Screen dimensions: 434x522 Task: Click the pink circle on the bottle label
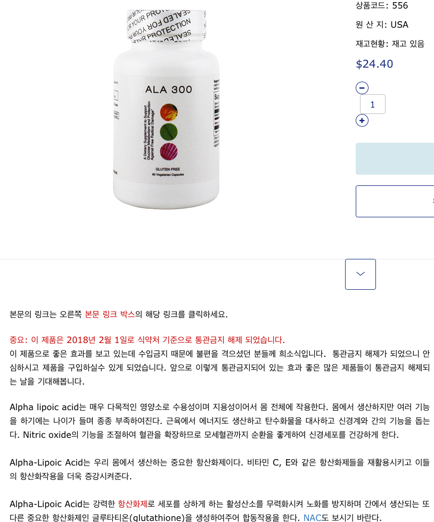tap(169, 151)
